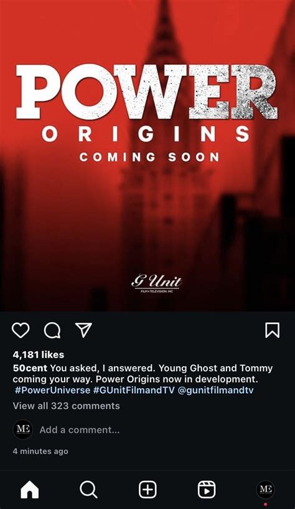Share the post using the paper plane icon

click(x=83, y=330)
